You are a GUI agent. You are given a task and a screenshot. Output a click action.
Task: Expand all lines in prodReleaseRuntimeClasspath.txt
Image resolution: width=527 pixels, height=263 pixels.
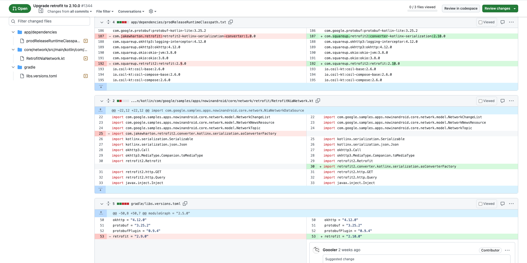tap(108, 22)
